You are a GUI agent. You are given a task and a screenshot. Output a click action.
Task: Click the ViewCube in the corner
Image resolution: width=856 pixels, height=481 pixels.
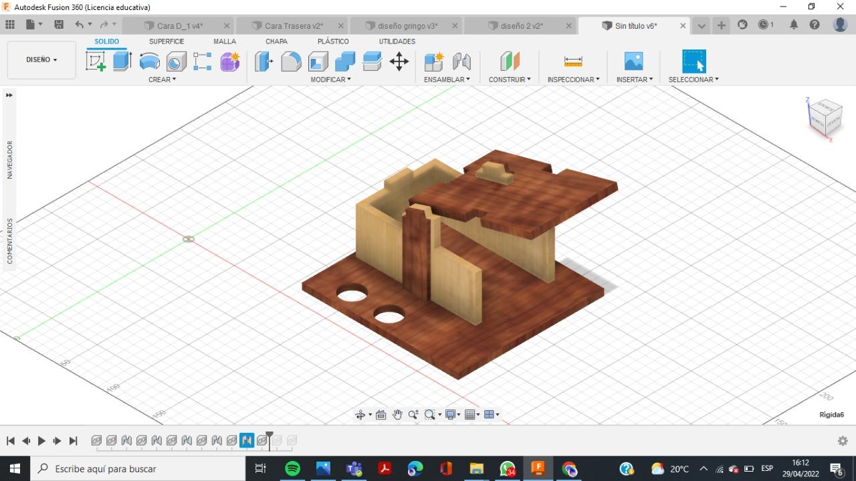coord(825,118)
